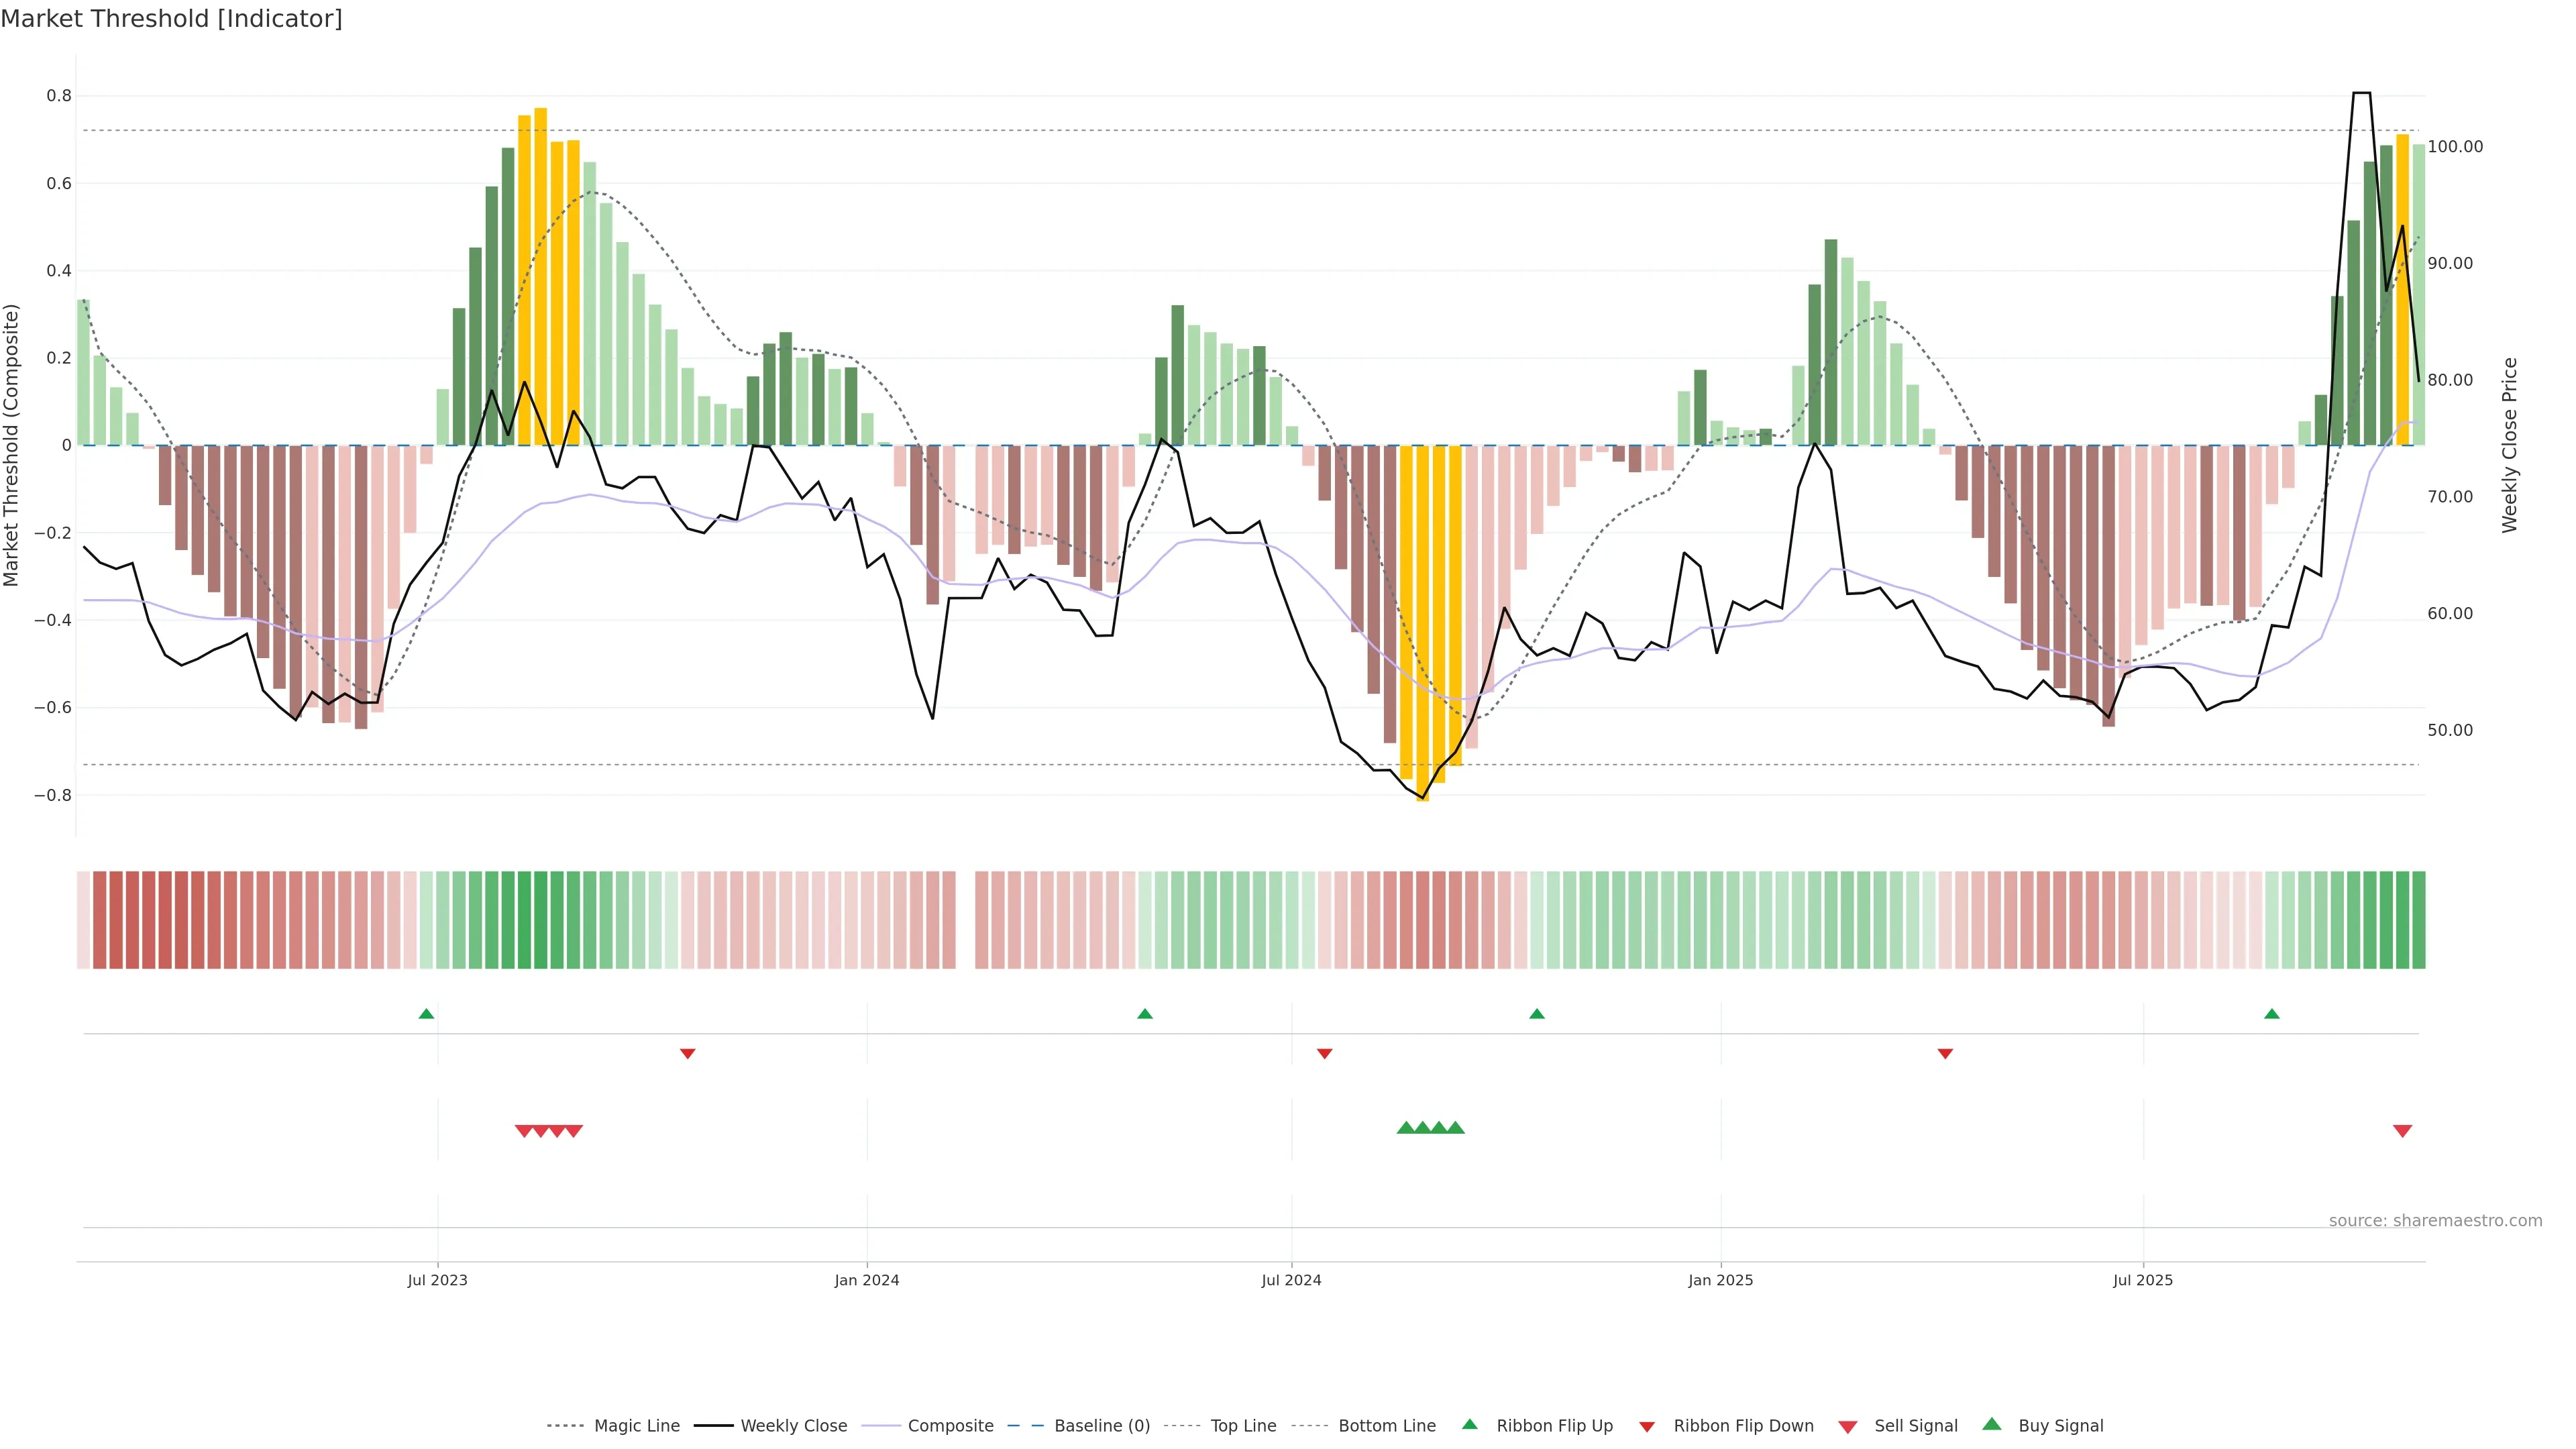
Task: Click the last green Ribbon Flip Up marker
Action: point(2272,1014)
